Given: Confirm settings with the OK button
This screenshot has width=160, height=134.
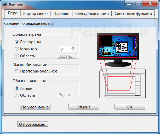Looking at the screenshot, I should pyautogui.click(x=130, y=107).
